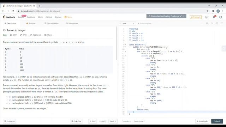Click the browser forward arrow

pos(8,11)
